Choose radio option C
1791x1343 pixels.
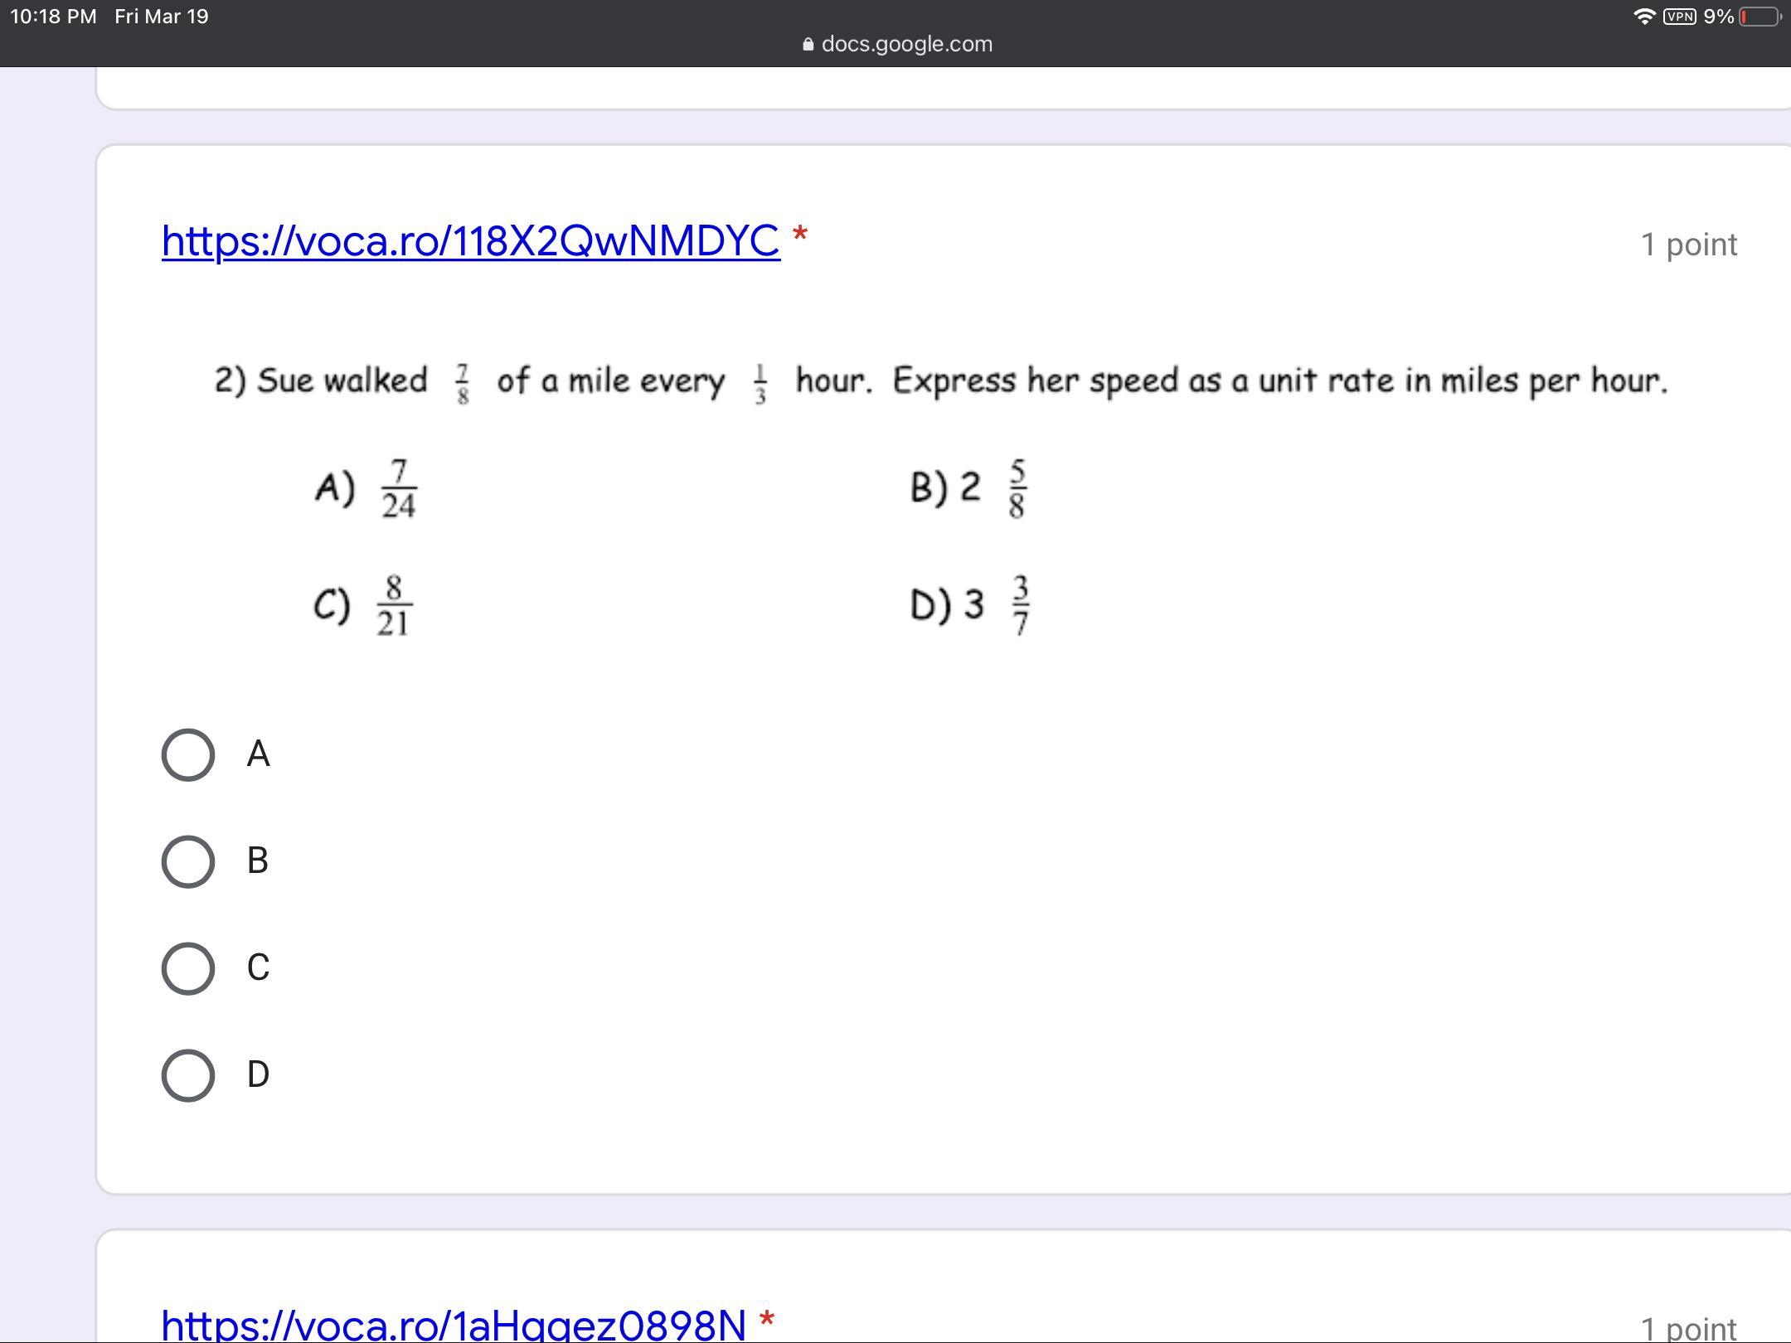tap(188, 968)
